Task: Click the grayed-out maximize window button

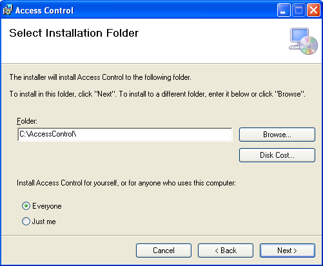Action: 299,10
